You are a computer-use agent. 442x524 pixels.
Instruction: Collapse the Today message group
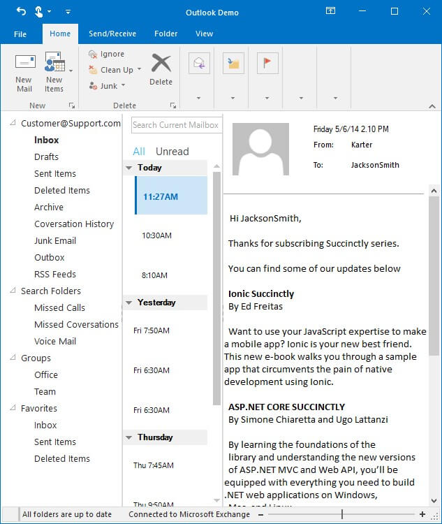[x=128, y=168]
